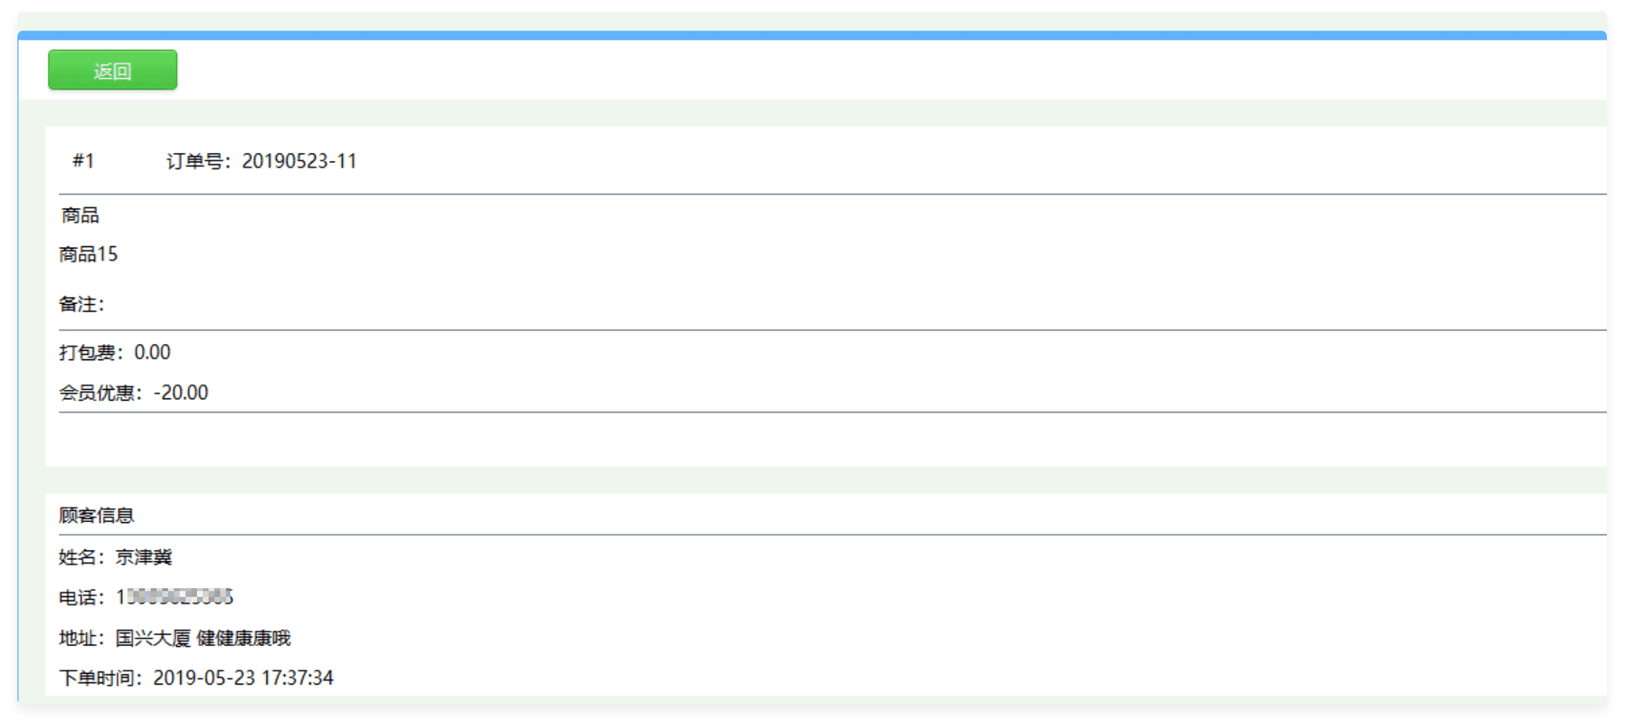The height and width of the screenshot is (728, 1625).
Task: Select the packing fee value 0.00
Action: point(152,353)
